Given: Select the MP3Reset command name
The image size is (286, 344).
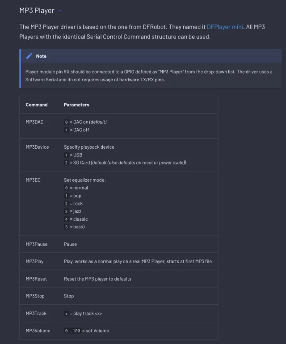Looking at the screenshot, I should [x=36, y=279].
